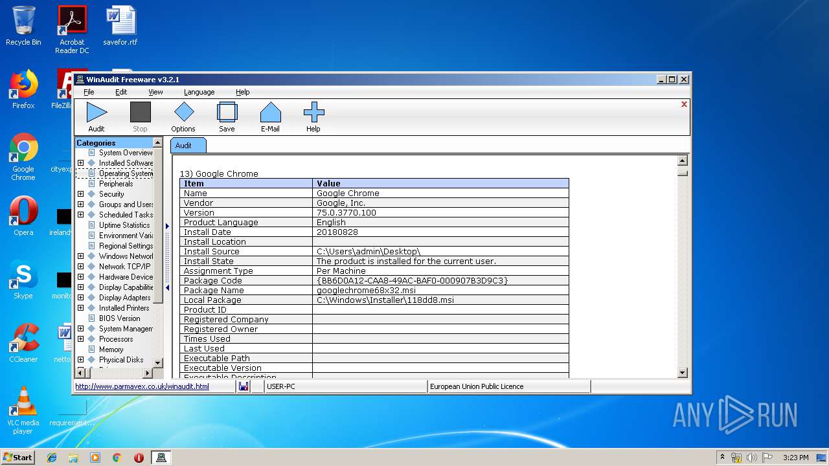Open the Edit menu
829x466 pixels.
click(121, 92)
